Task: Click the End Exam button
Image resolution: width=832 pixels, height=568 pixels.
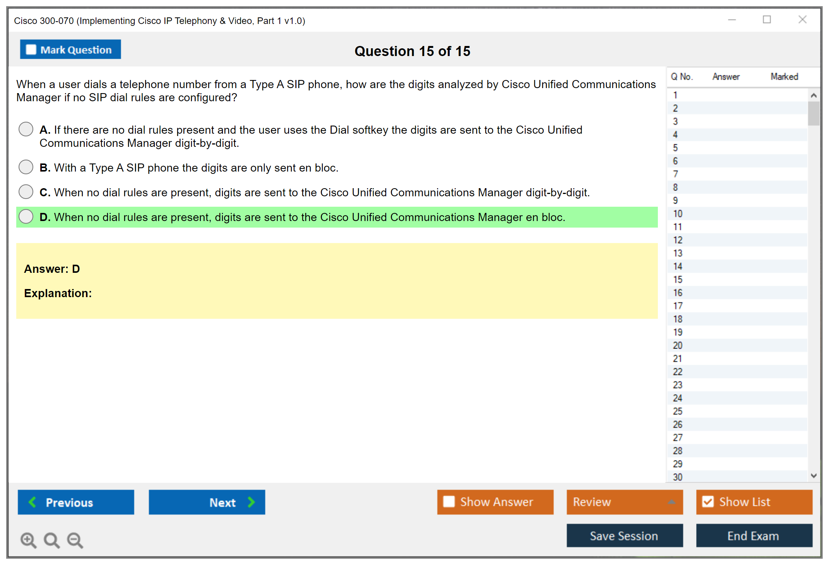Action: (x=753, y=536)
